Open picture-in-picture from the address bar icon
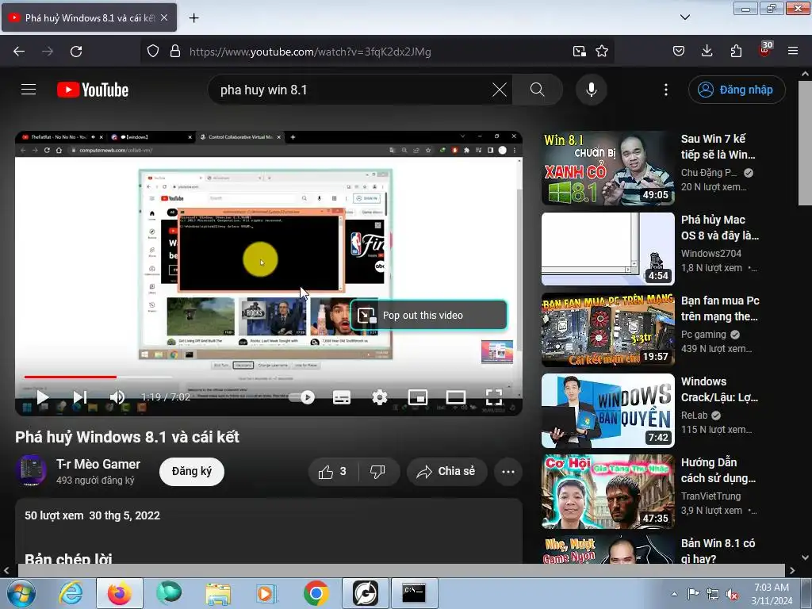 (x=579, y=52)
